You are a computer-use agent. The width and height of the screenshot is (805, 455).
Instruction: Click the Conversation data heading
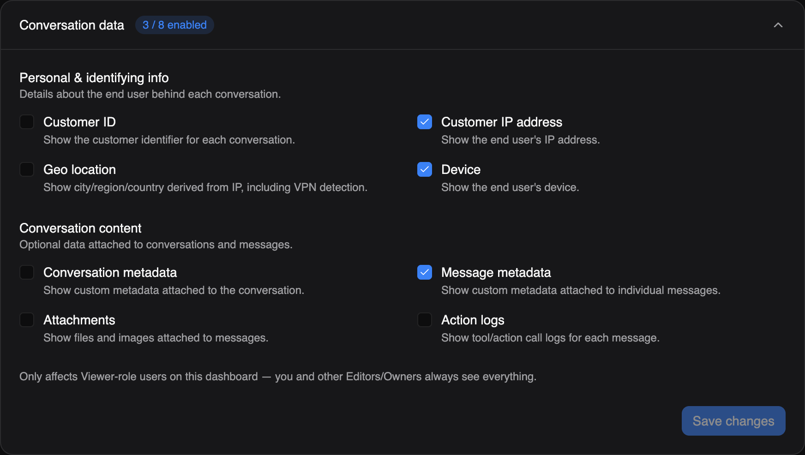72,25
